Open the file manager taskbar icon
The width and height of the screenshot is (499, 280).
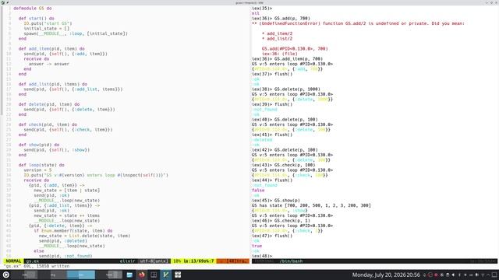(x=129, y=275)
